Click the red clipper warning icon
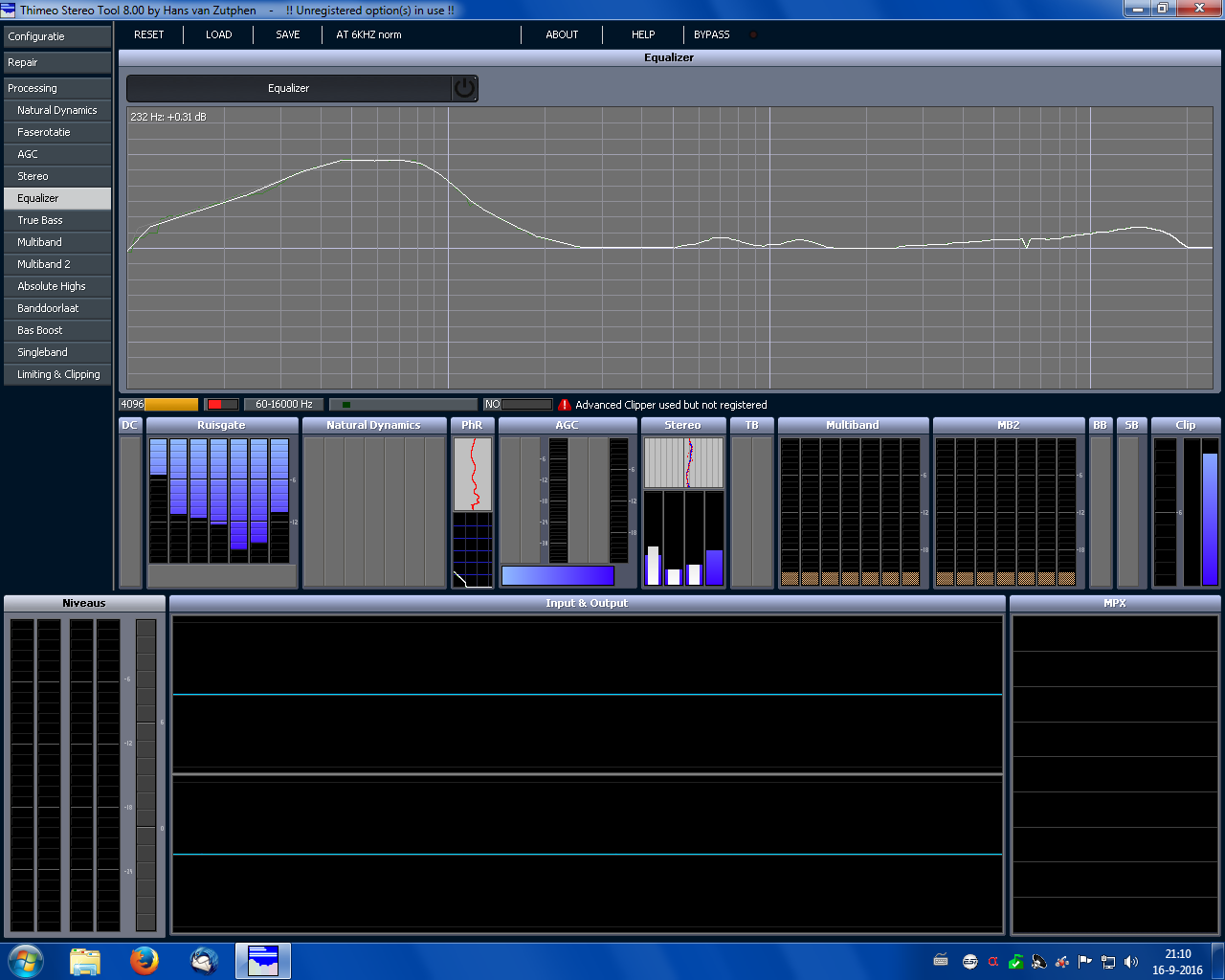1225x980 pixels. [x=565, y=405]
